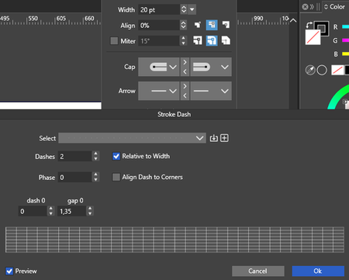Click the Cancel button
This screenshot has width=349, height=280.
[258, 271]
